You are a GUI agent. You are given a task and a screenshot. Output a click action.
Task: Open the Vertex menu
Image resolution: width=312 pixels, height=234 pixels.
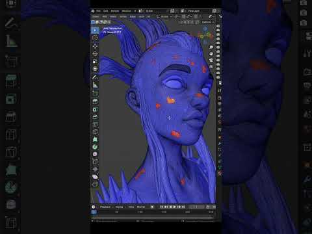tap(123, 16)
